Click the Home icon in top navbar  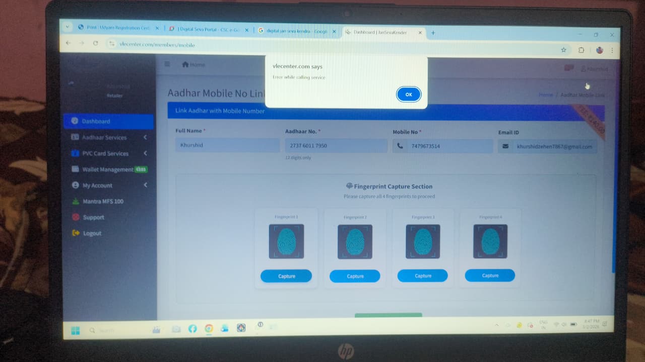click(x=185, y=64)
